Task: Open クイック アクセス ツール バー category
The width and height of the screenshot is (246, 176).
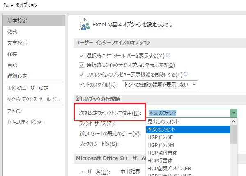Action: pos(34,99)
